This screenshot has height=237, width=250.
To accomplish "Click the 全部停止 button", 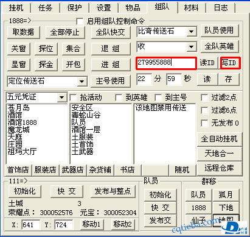I will coord(65,32).
